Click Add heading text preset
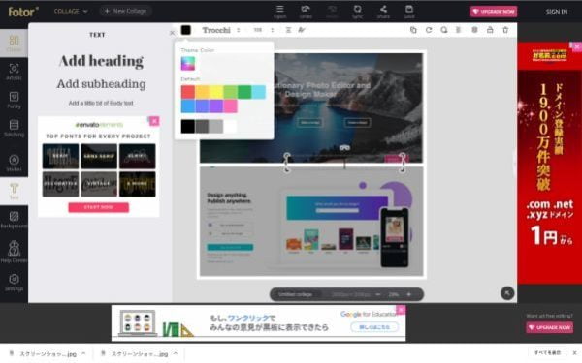 pos(101,61)
